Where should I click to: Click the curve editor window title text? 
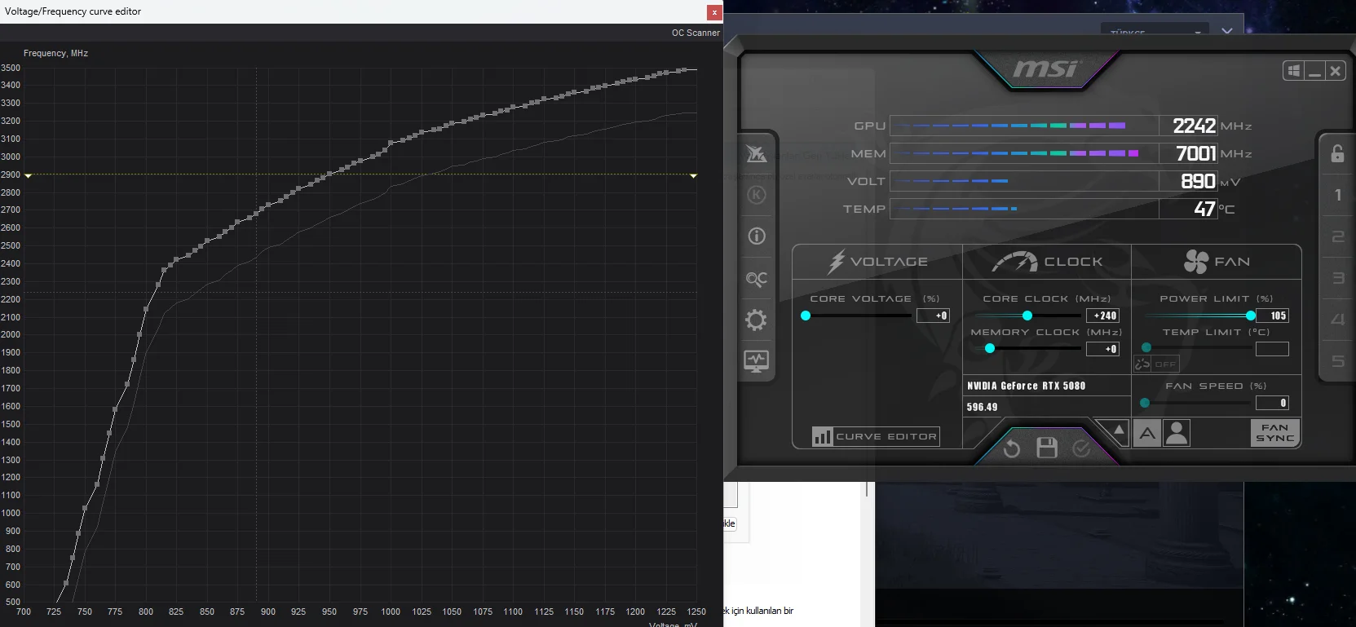click(73, 11)
